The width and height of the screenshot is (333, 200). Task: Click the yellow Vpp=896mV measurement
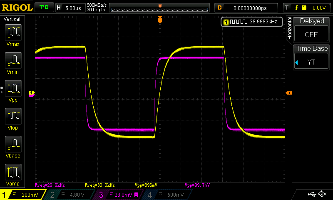tap(146, 185)
